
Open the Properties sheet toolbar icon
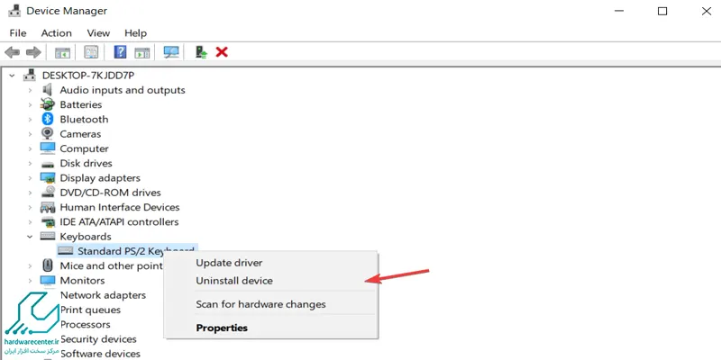[91, 52]
